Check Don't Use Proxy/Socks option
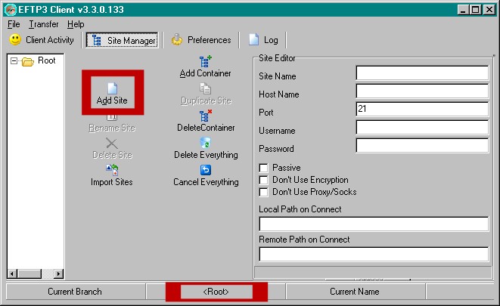This screenshot has width=500, height=306. click(x=263, y=192)
